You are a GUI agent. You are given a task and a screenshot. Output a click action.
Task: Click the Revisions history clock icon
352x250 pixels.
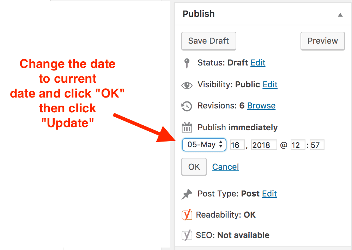tap(187, 106)
